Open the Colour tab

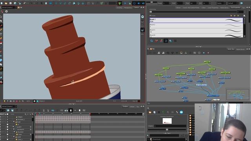click(204, 7)
